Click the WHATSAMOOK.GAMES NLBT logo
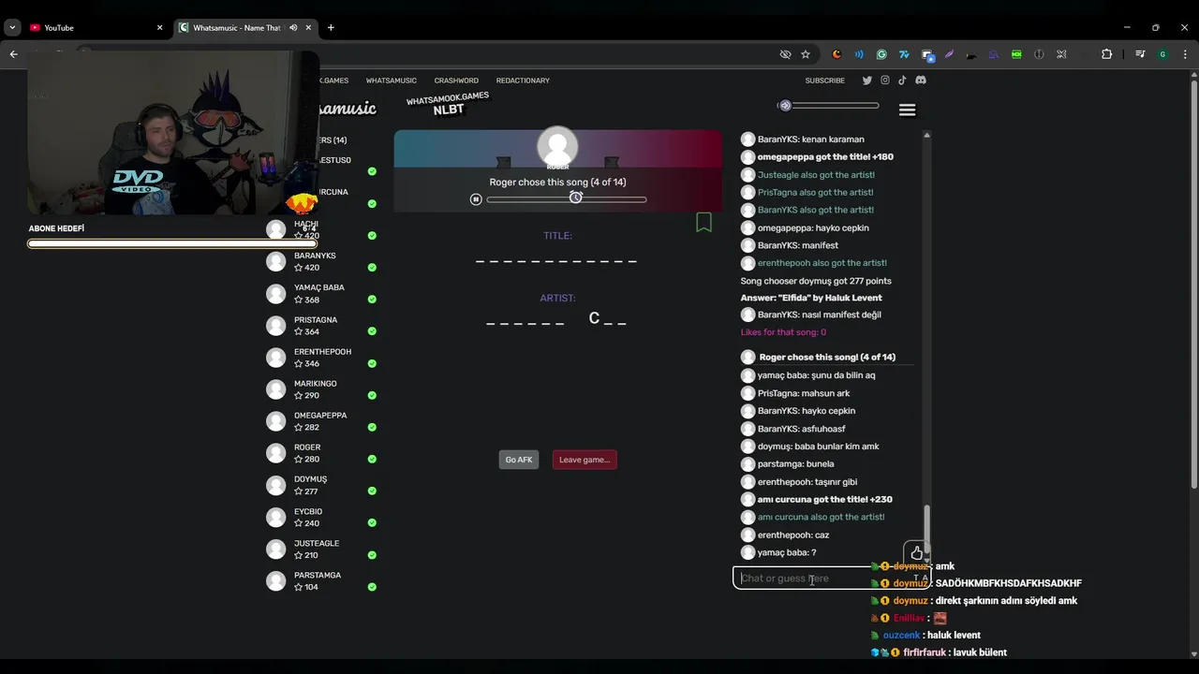Screen dimensions: 1199x674 coord(448,103)
